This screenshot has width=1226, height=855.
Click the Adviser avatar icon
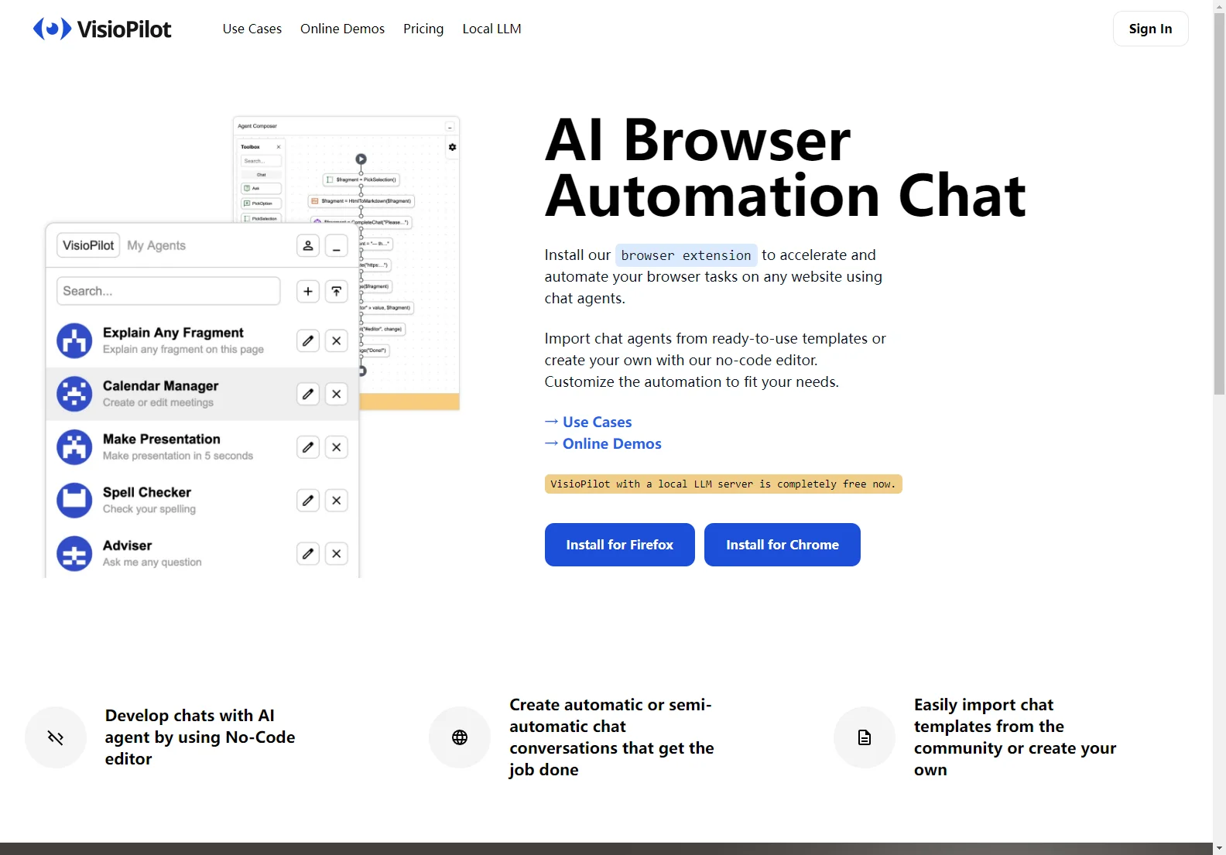(x=74, y=553)
